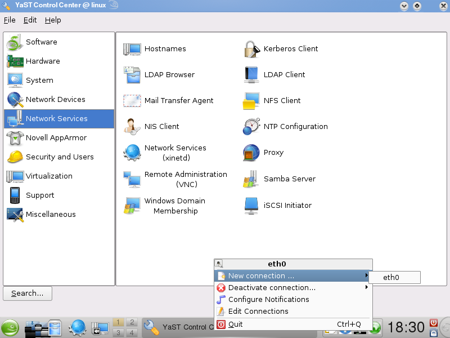
Task: Click YaST Control Center taskbar entry
Action: 178,328
